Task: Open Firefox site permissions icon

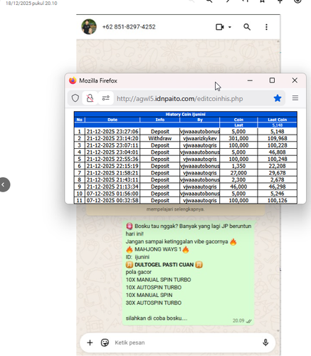Action: coord(106,98)
